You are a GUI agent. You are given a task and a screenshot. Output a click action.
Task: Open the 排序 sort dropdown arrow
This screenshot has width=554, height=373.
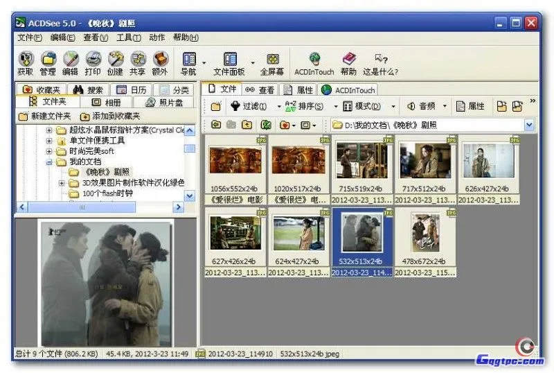336,106
